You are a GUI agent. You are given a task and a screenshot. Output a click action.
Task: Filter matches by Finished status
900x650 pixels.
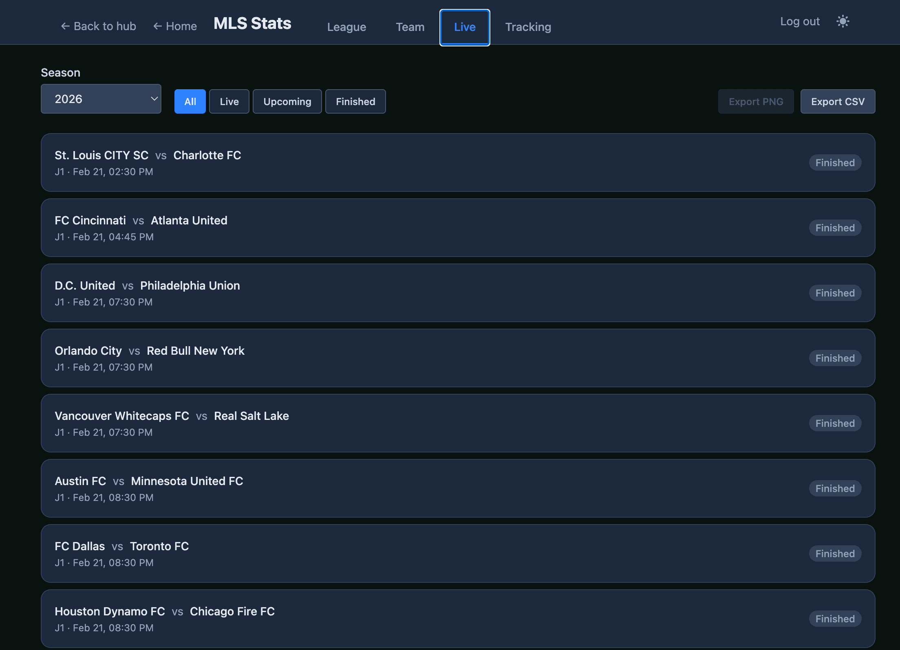[x=355, y=101]
